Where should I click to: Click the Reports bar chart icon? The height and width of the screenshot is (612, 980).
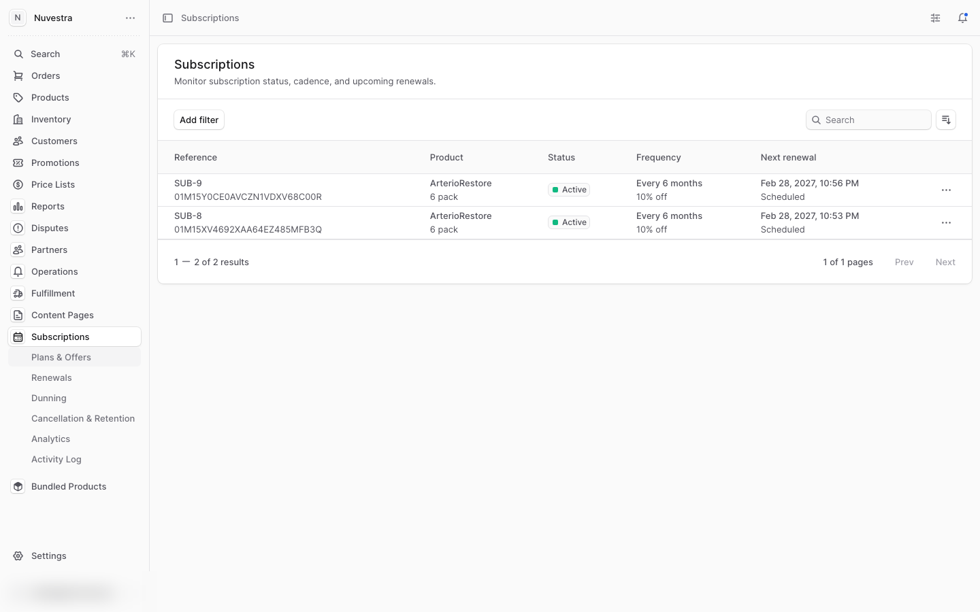tap(18, 206)
